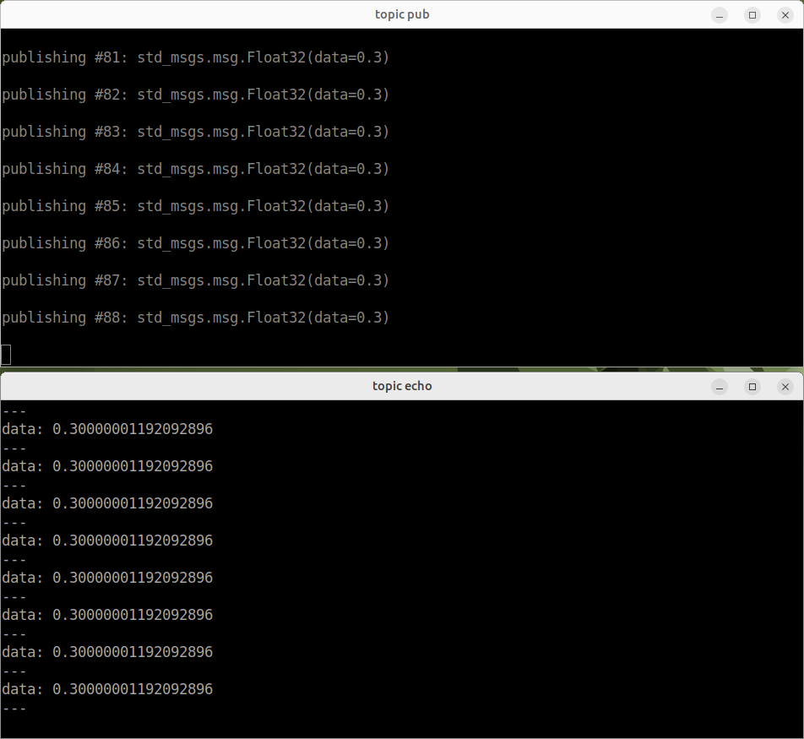Screen dimensions: 804x739
Task: Click the "publishing #86" output line
Action: coord(195,243)
